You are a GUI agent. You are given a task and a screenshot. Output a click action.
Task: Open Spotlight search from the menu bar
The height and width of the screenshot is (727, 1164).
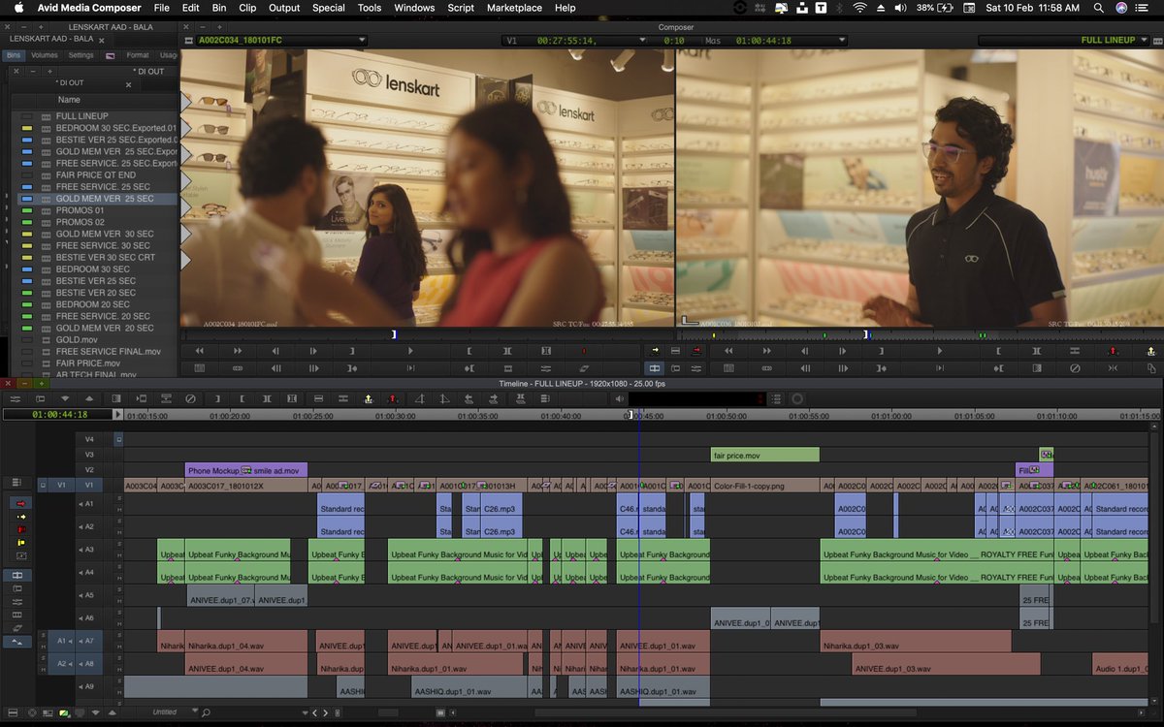click(x=1099, y=8)
